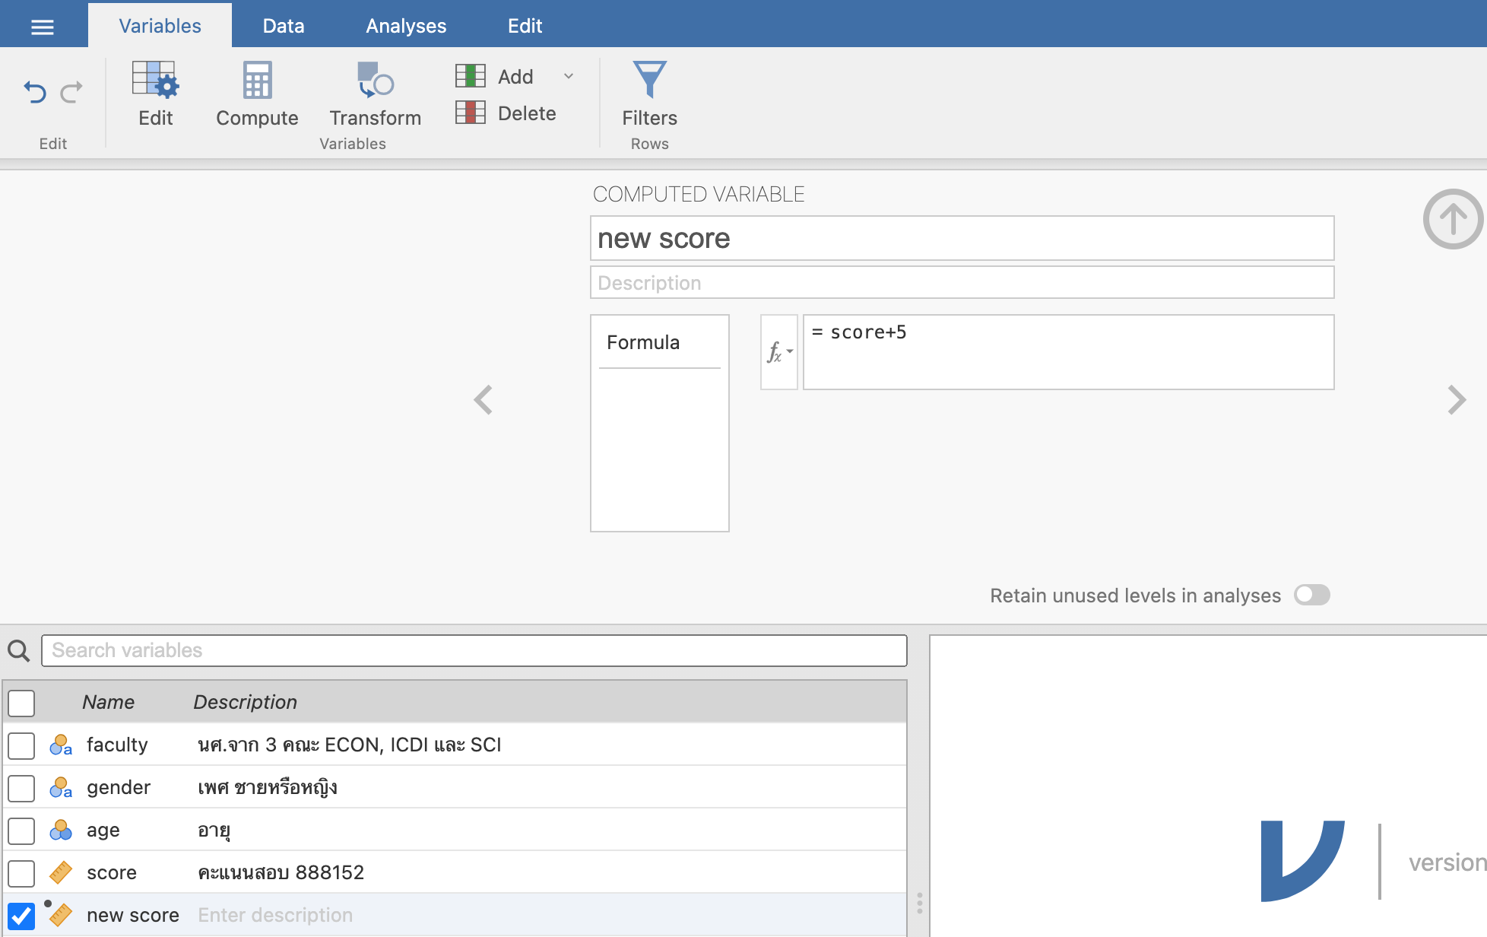
Task: Go to next variable chevron
Action: pos(1456,399)
